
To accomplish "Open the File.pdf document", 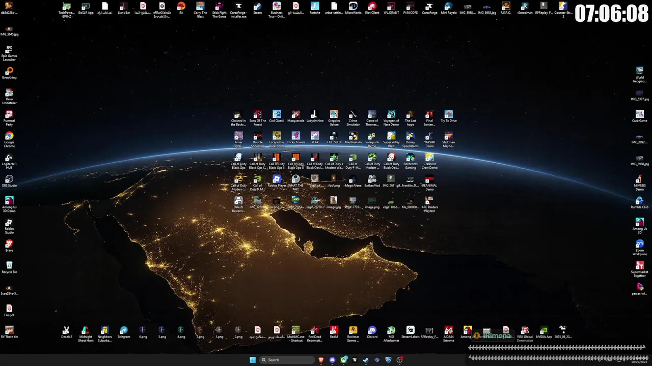I will pos(9,311).
